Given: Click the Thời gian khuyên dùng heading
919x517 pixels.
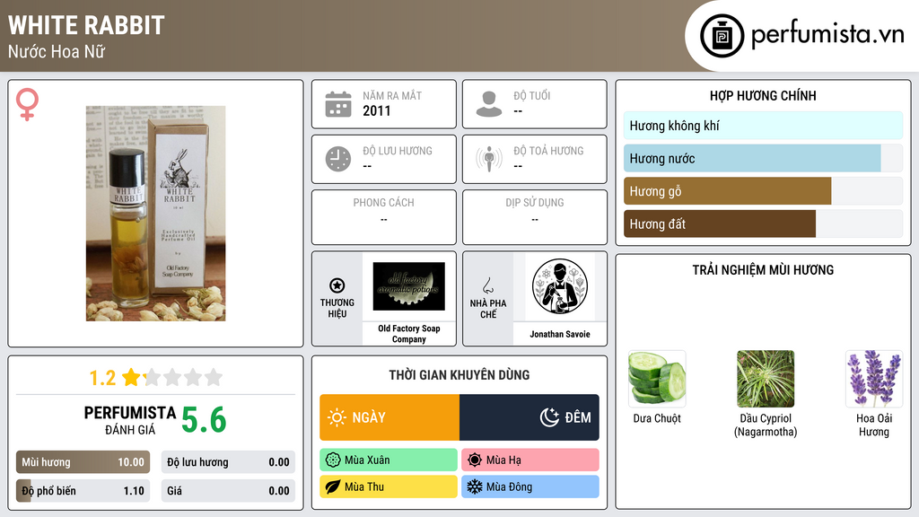Looking at the screenshot, I should [x=459, y=374].
